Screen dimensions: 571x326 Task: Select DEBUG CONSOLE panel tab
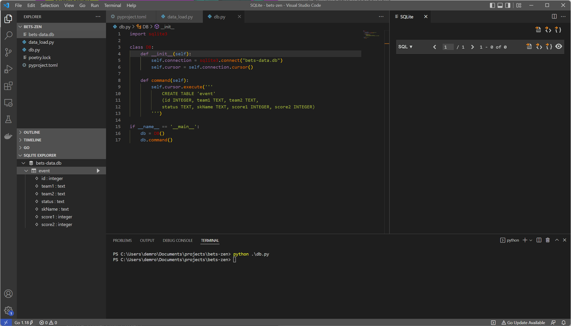[x=177, y=240]
